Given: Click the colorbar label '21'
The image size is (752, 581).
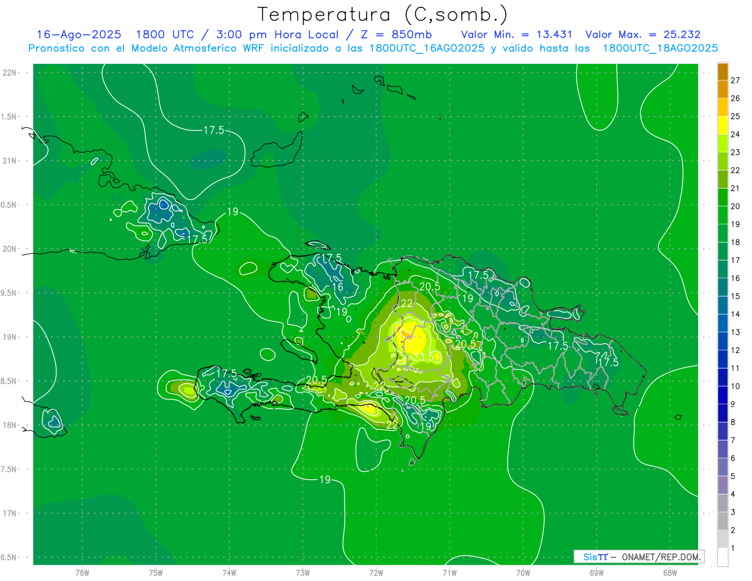Looking at the screenshot, I should tap(735, 188).
